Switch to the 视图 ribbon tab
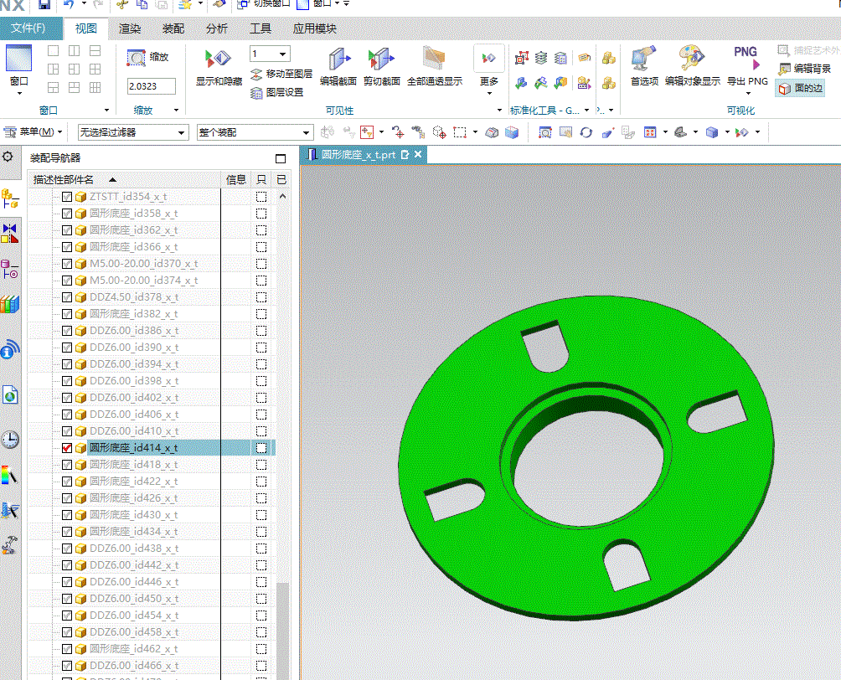The height and width of the screenshot is (680, 841). click(85, 28)
